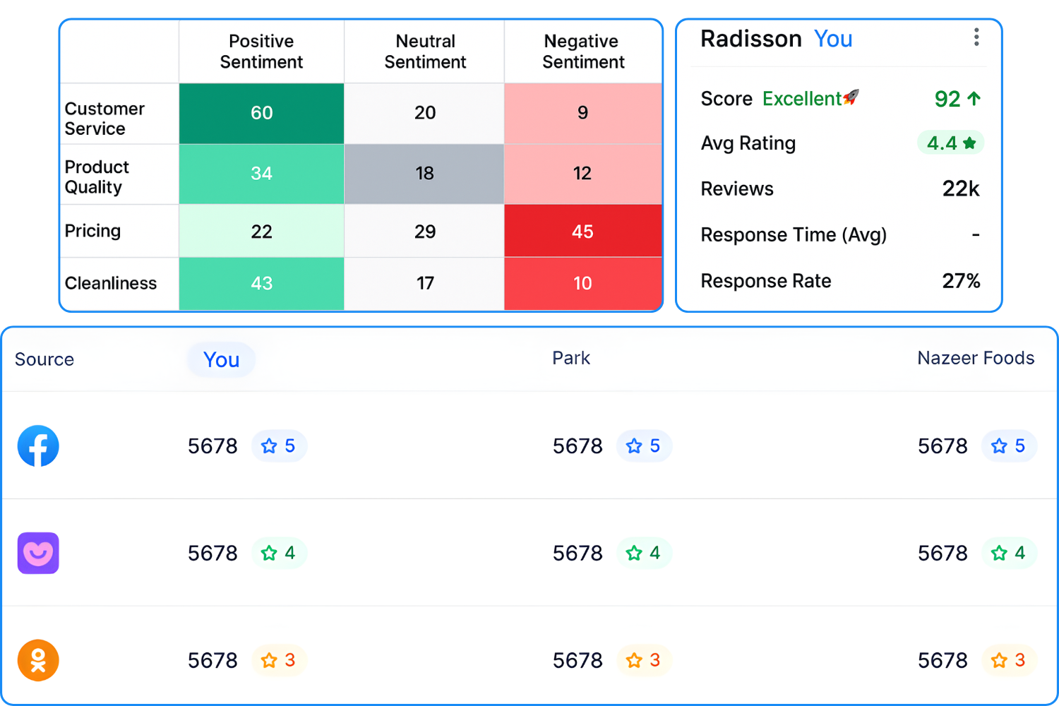Click the rocket icon beside Excellent

[x=851, y=97]
